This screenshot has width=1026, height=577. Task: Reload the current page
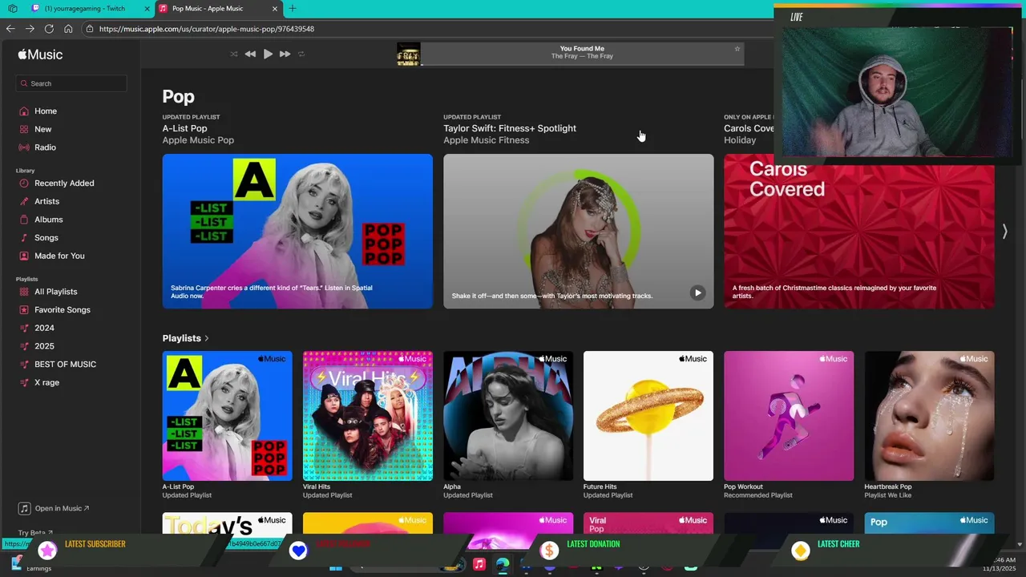49,29
